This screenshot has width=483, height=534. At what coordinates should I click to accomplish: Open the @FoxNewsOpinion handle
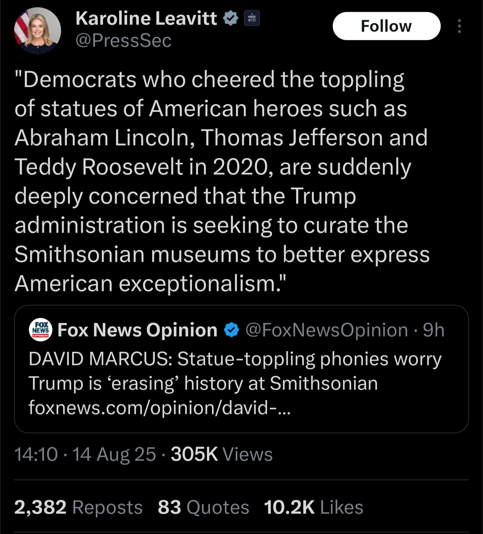click(327, 330)
